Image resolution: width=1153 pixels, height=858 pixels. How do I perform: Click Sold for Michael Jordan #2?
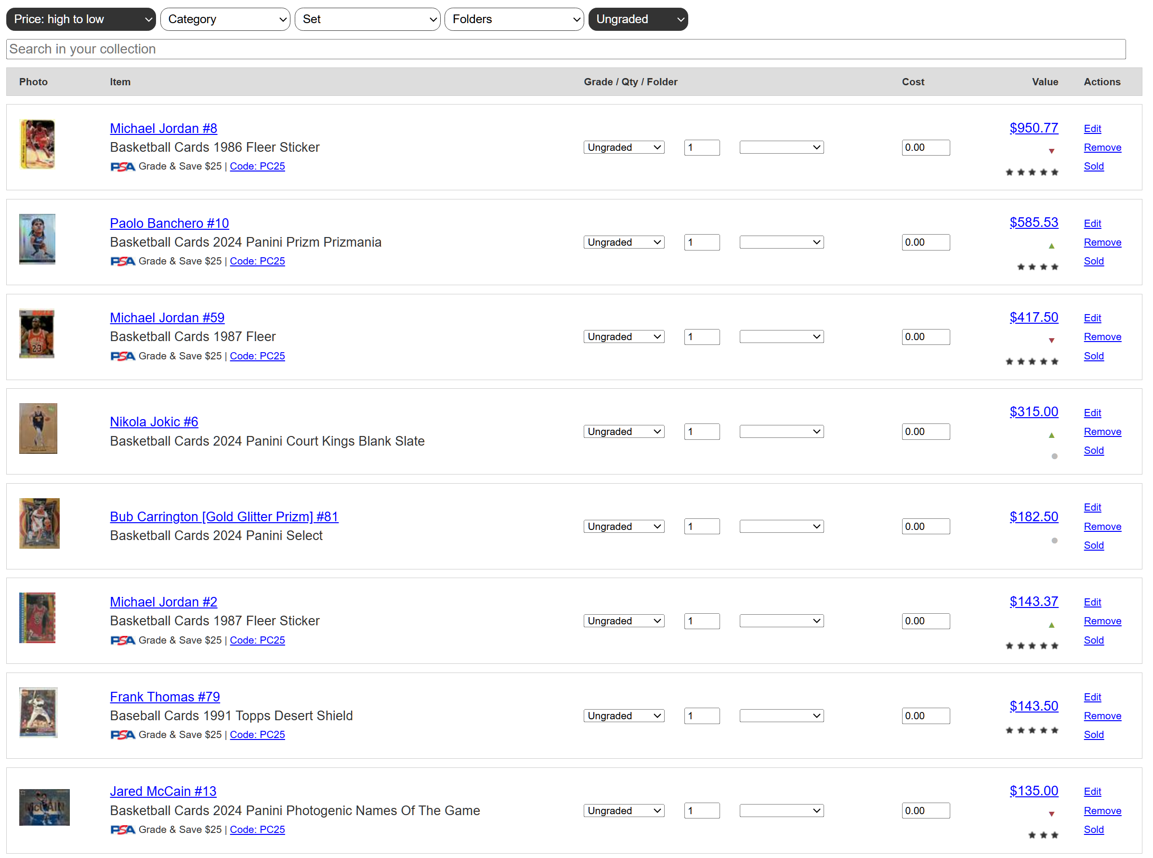point(1093,640)
